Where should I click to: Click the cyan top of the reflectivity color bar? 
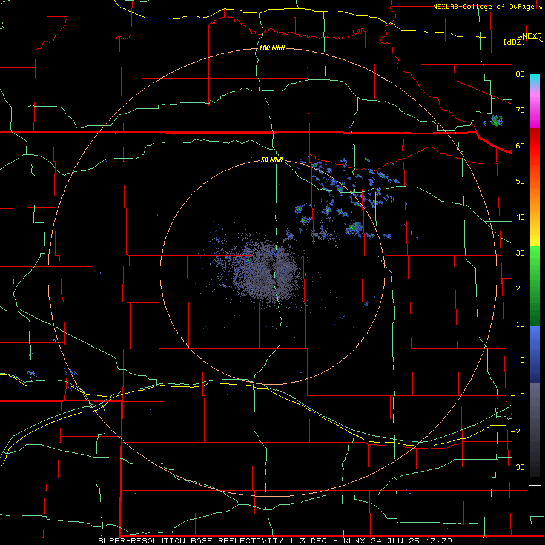[535, 79]
